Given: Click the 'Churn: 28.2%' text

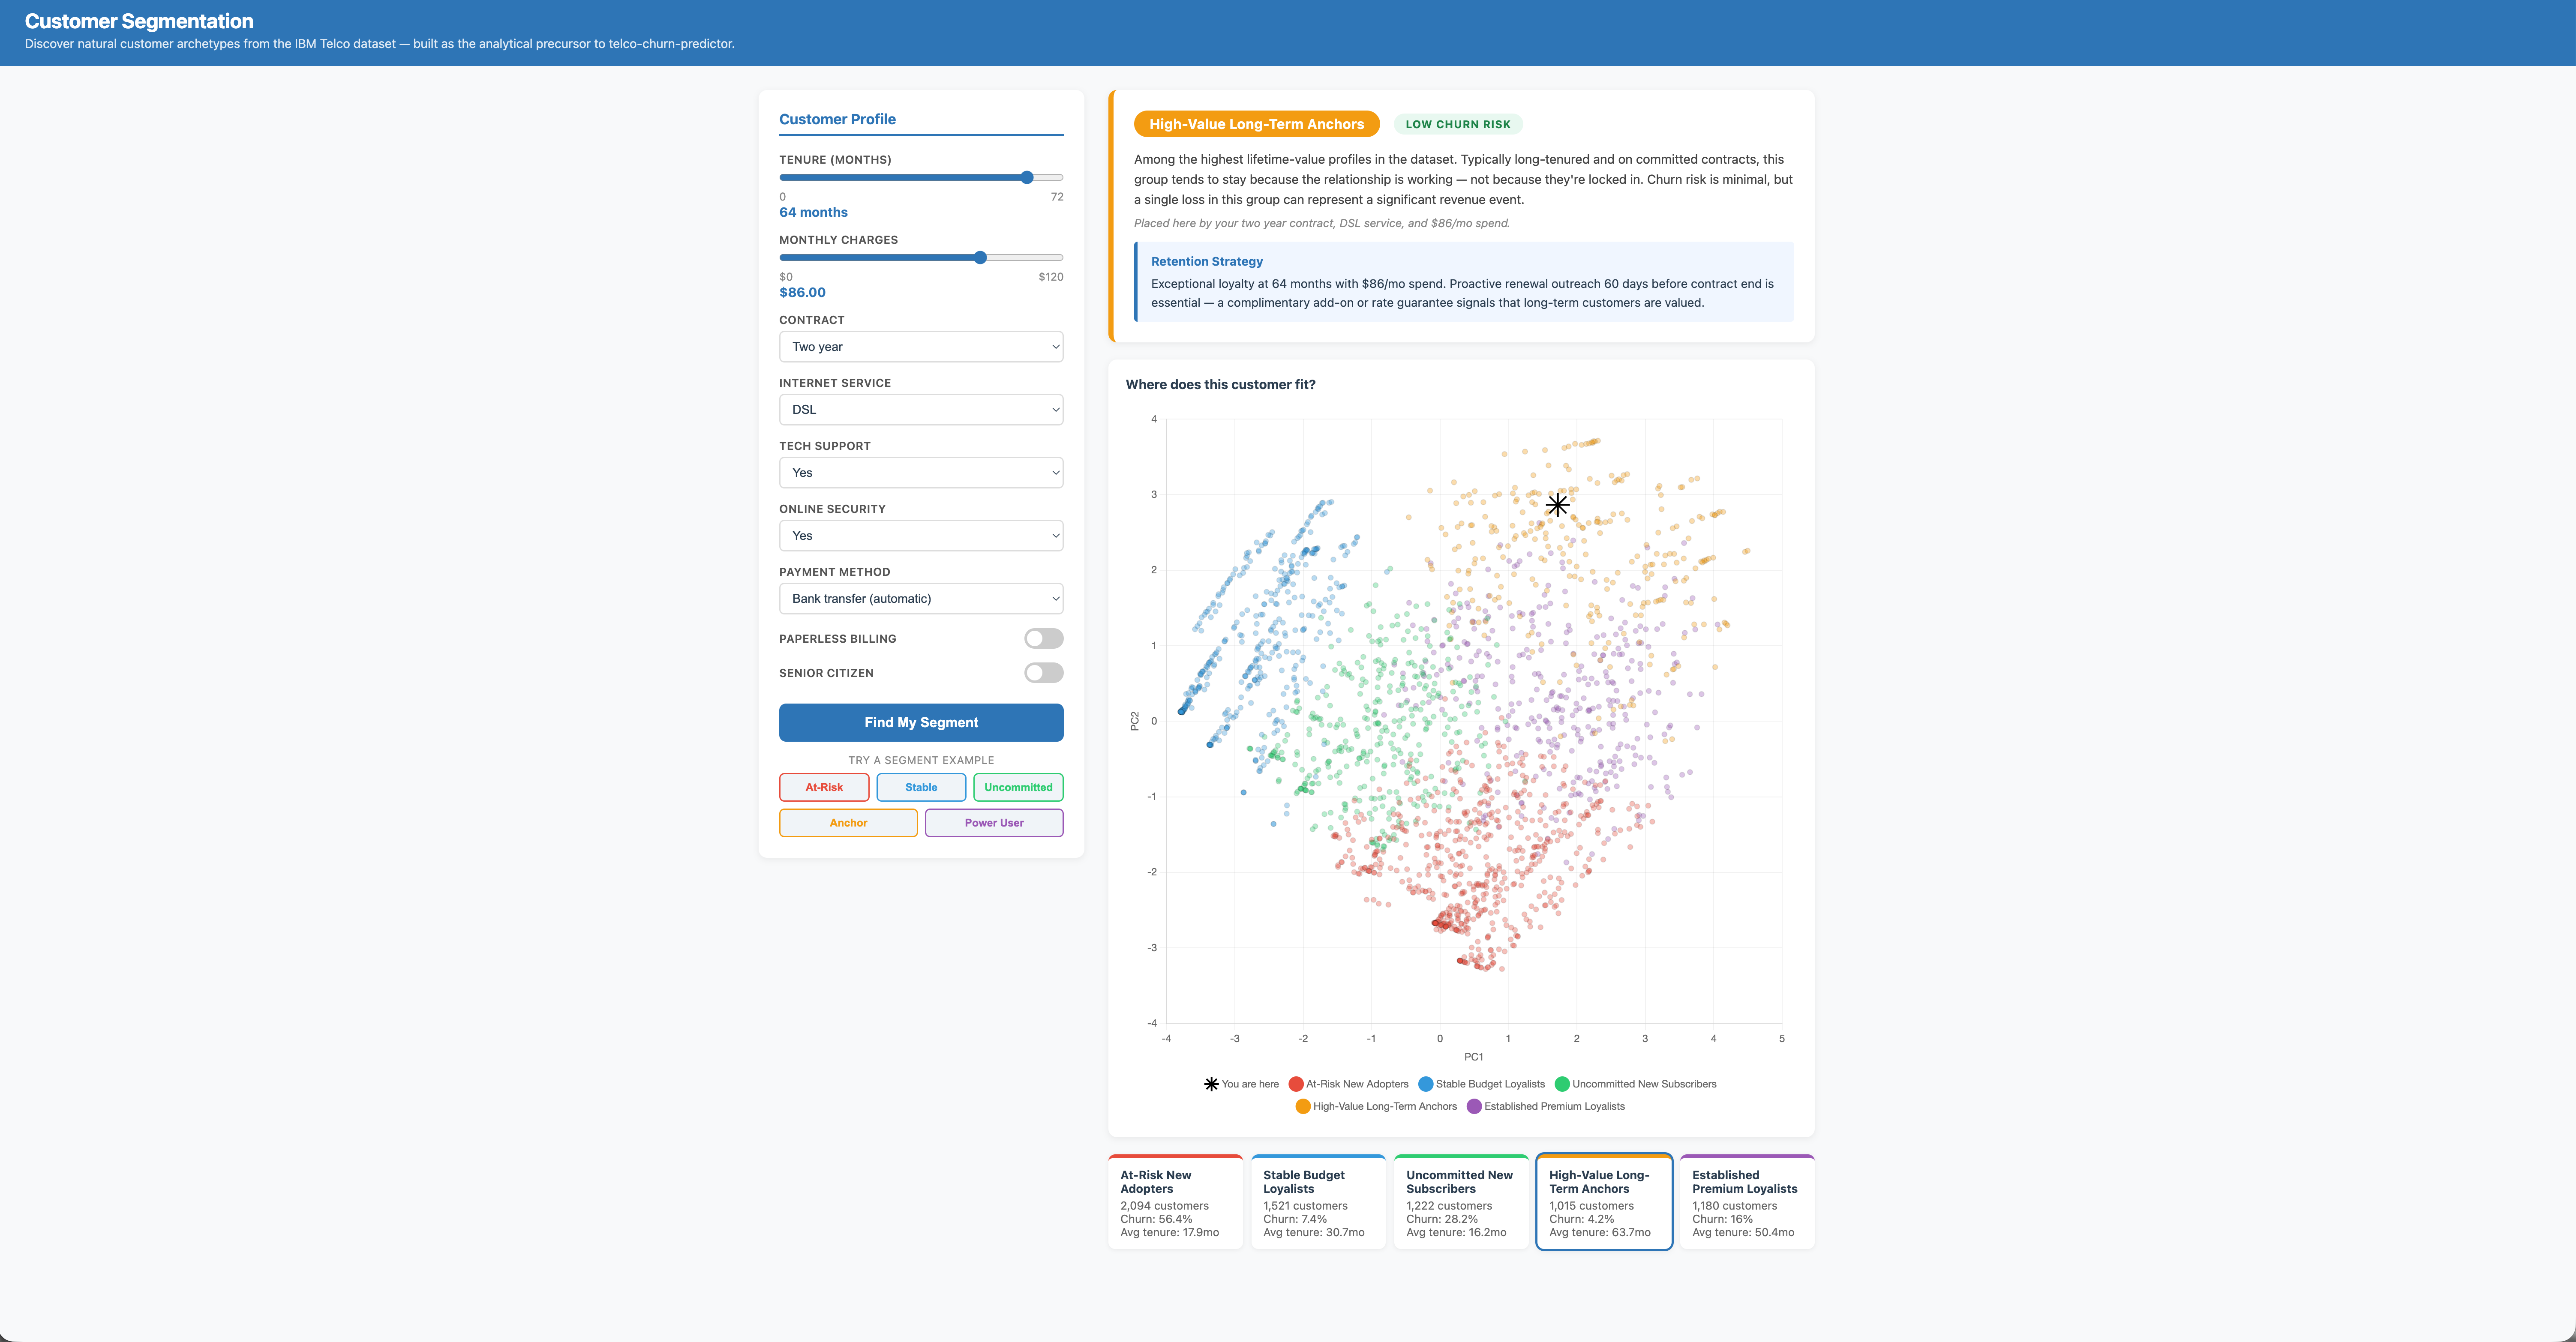Looking at the screenshot, I should coord(1442,1219).
